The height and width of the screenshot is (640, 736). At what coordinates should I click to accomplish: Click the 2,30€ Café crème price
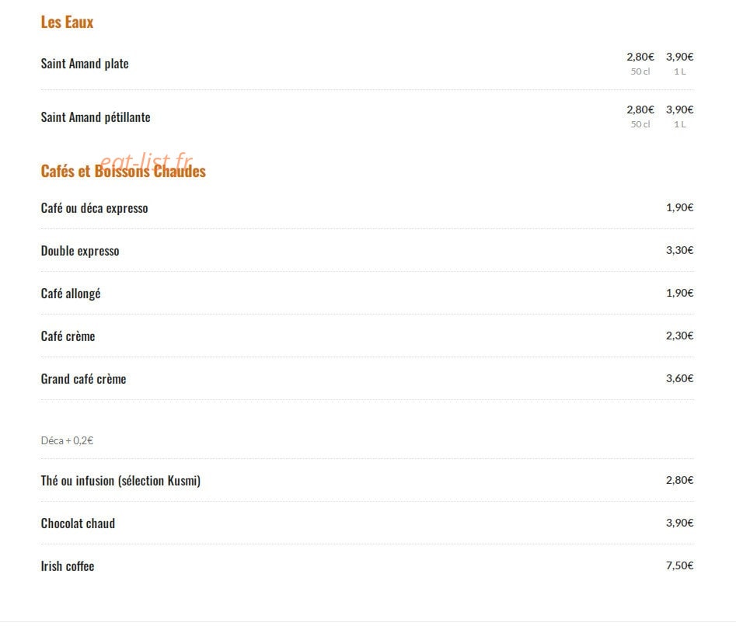coord(680,336)
